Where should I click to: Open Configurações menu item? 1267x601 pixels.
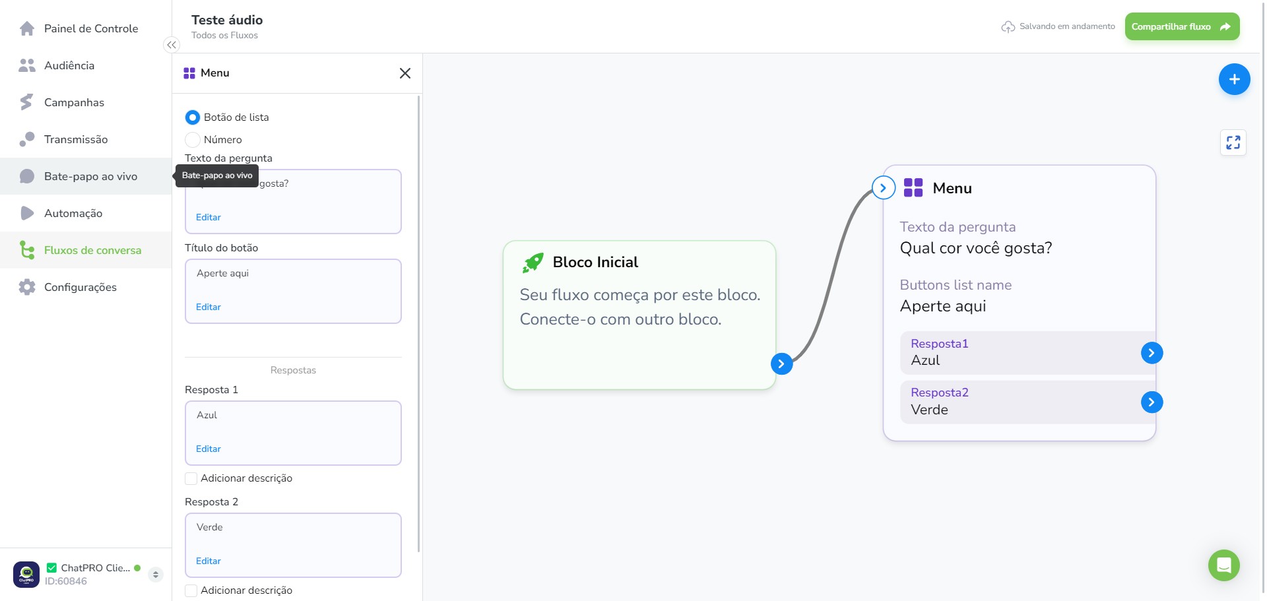[86, 287]
